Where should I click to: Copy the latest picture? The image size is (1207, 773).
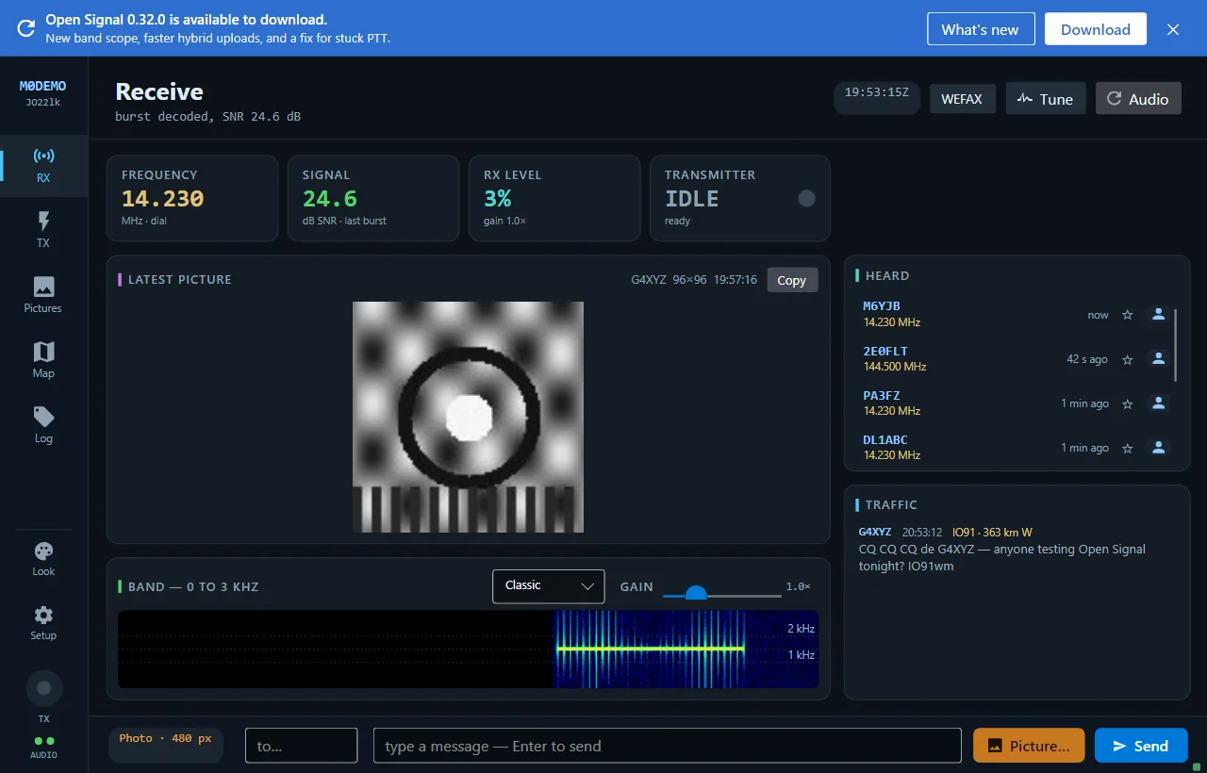792,280
